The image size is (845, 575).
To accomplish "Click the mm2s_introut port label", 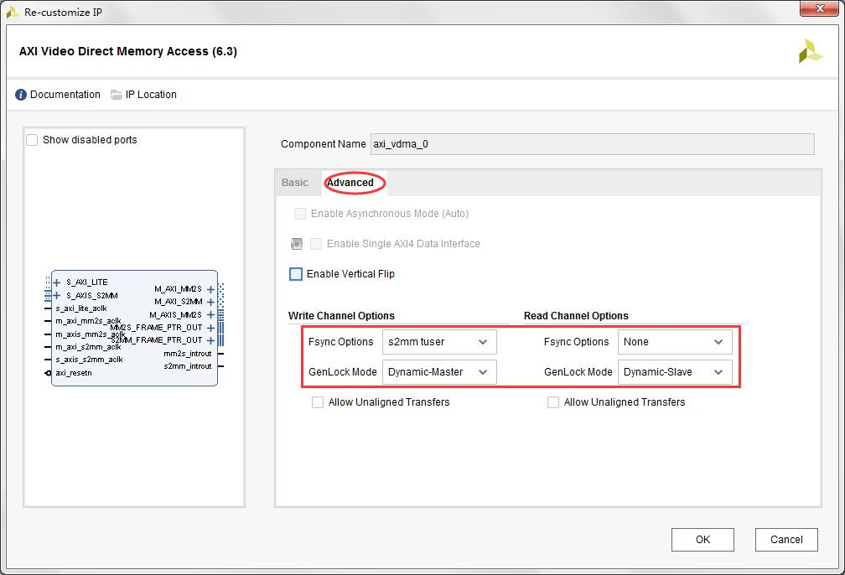I will point(188,354).
